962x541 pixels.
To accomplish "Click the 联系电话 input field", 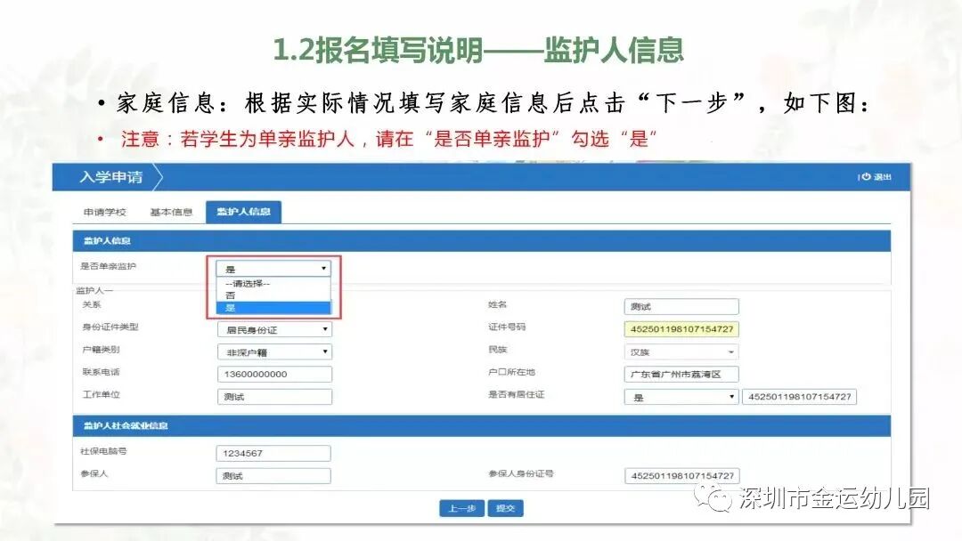I will [x=273, y=374].
